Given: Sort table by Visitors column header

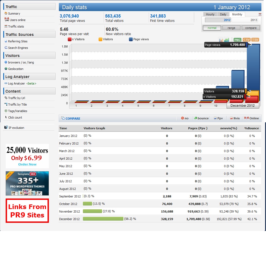Looking at the screenshot, I should pyautogui.click(x=166, y=128).
